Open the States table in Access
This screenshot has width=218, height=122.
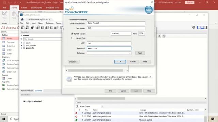[10, 54]
